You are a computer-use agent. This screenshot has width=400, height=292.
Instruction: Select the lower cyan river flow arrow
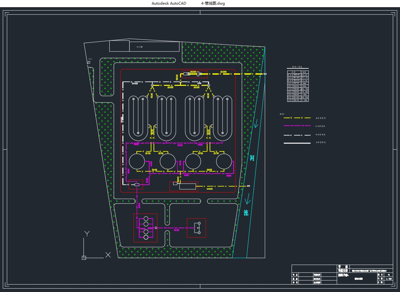248,198
